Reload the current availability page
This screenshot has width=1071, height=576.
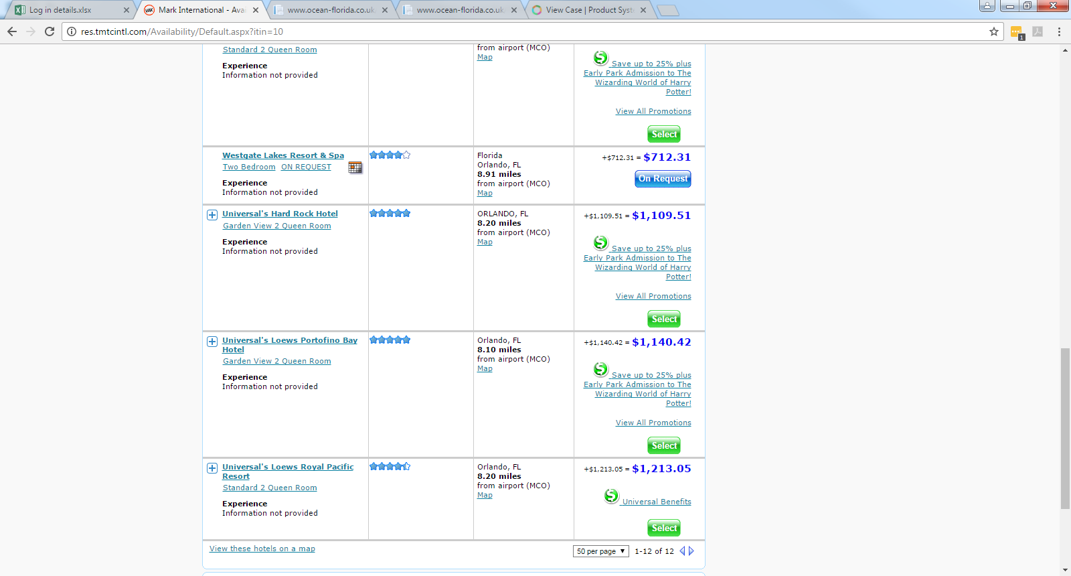[50, 31]
